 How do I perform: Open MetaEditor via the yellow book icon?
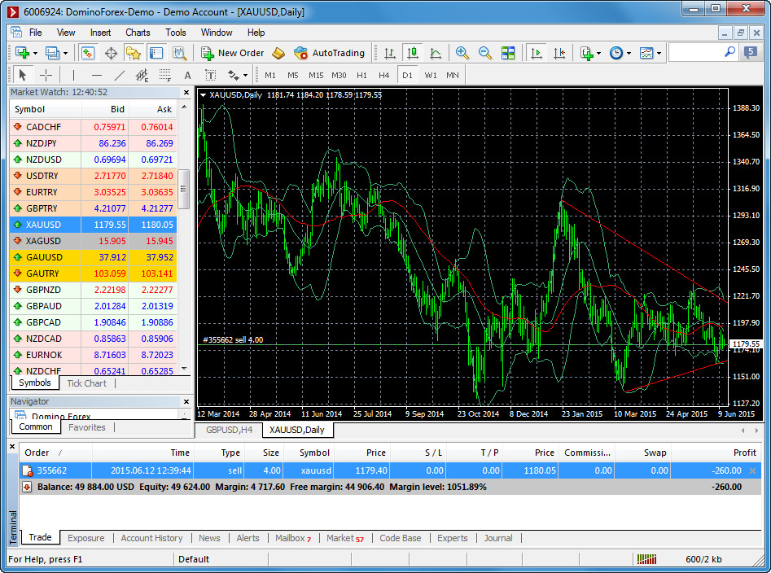pyautogui.click(x=278, y=53)
